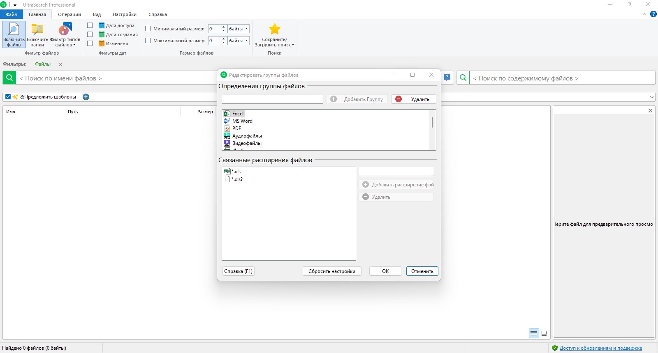The height and width of the screenshot is (353, 658).
Task: Click the Сбросить настройки button
Action: [x=332, y=271]
